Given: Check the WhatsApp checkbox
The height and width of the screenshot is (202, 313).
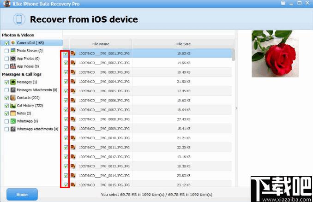Looking at the screenshot, I should [6, 121].
